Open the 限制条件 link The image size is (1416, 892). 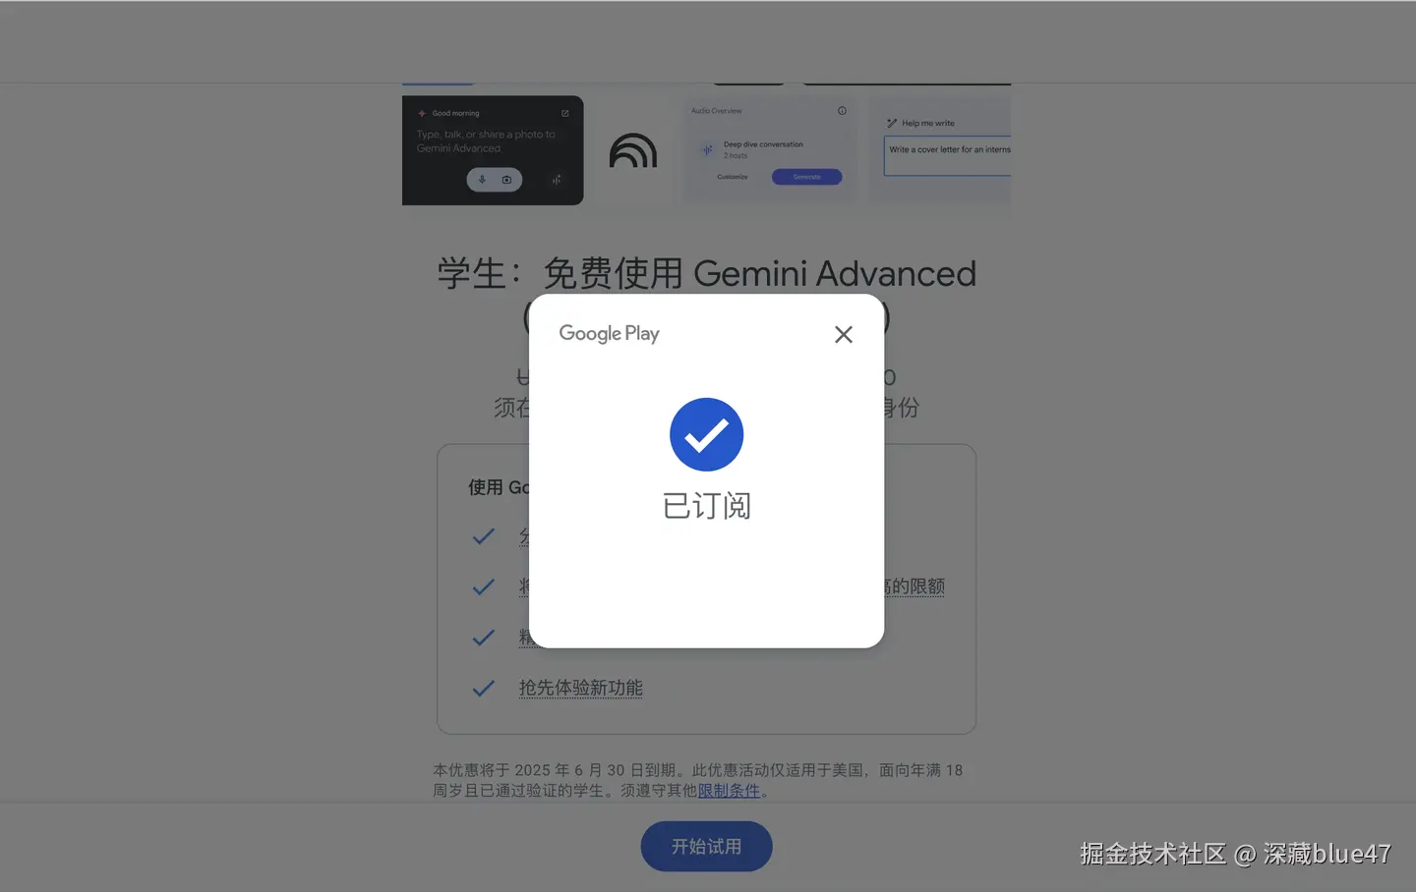(x=729, y=791)
